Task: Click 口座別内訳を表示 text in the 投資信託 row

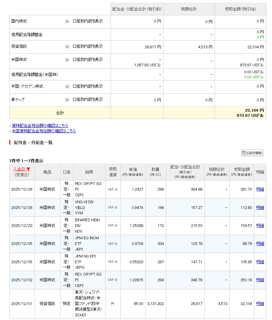Action: (88, 47)
